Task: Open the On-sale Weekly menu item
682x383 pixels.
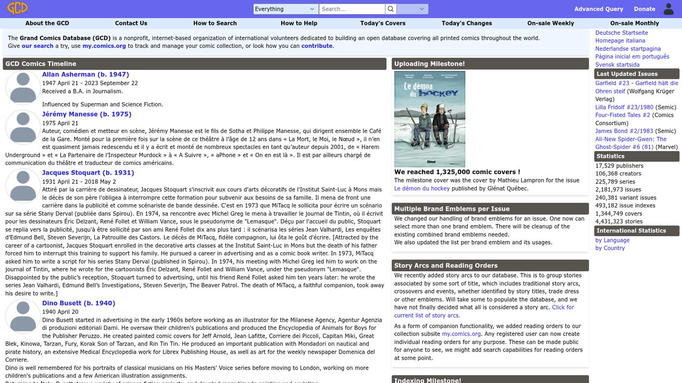Action: 551,23
